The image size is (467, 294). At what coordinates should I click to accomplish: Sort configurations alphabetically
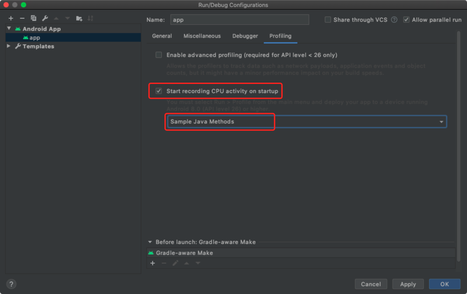90,18
